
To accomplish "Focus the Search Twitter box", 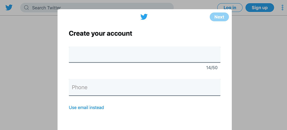I will pos(97,8).
